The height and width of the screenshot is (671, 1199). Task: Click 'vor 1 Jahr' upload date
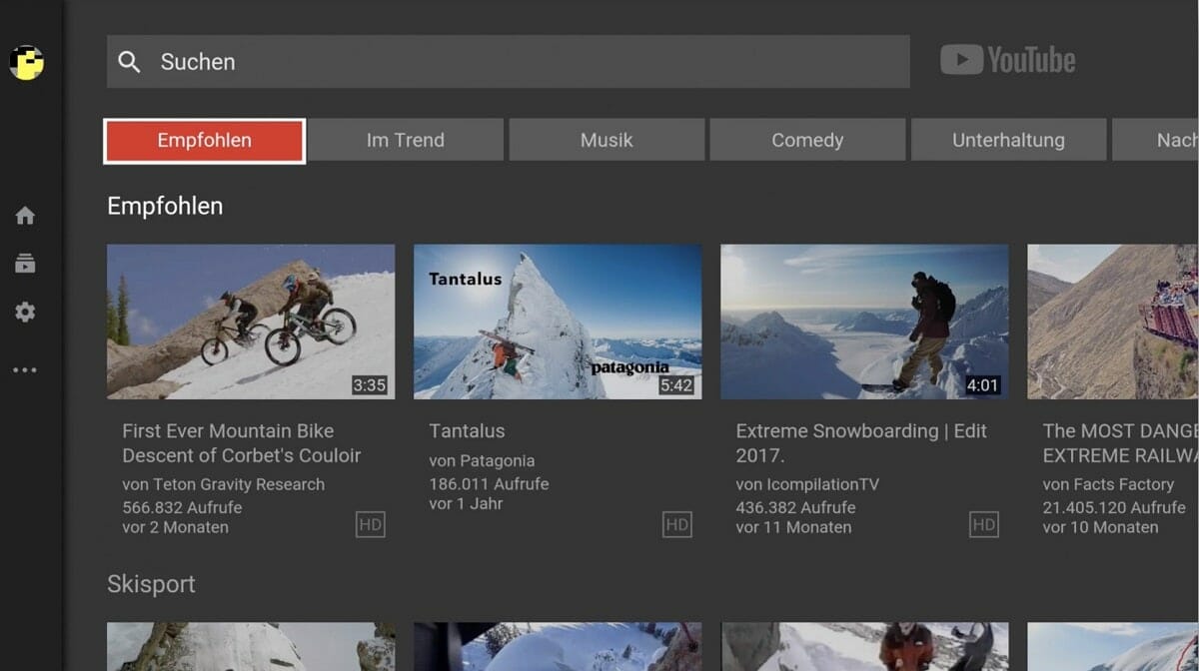pyautogui.click(x=466, y=504)
